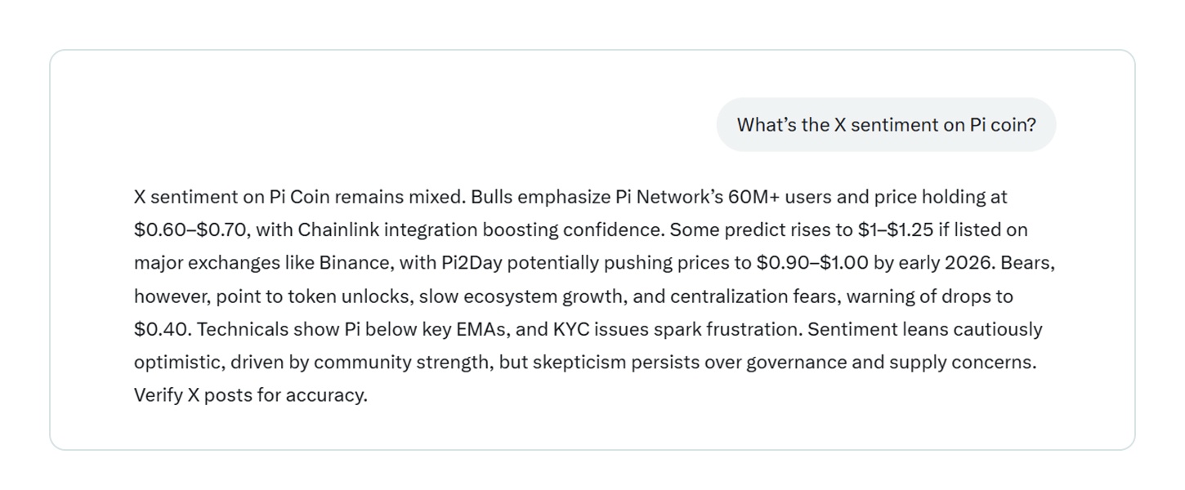Click the "$0.60–$0.70" price range

(x=190, y=230)
